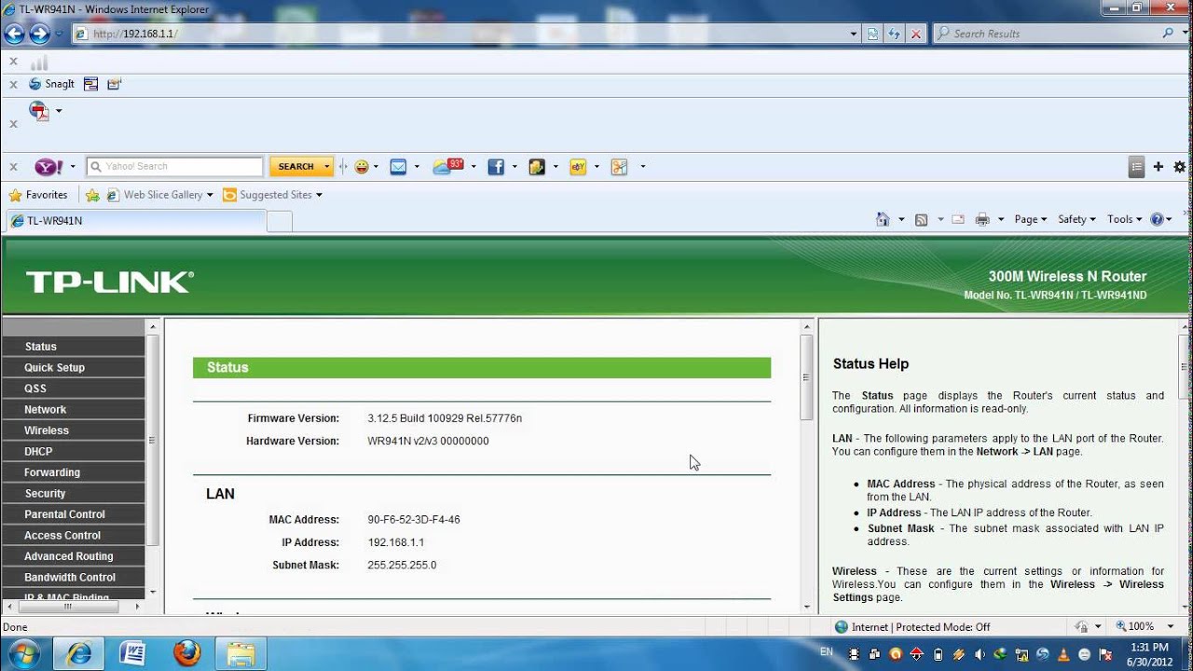Go forward with the browser Forward arrow
The height and width of the screenshot is (671, 1193).
click(x=39, y=34)
